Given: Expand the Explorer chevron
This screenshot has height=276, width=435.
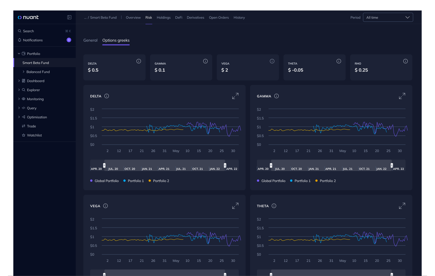Looking at the screenshot, I should click(x=19, y=90).
